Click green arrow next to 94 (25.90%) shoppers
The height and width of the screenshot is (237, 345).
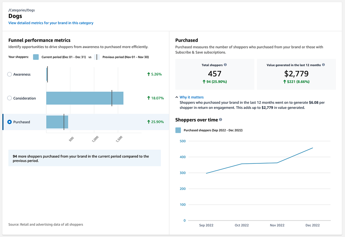click(x=204, y=82)
